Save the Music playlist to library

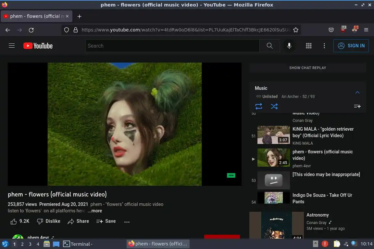[x=357, y=106]
